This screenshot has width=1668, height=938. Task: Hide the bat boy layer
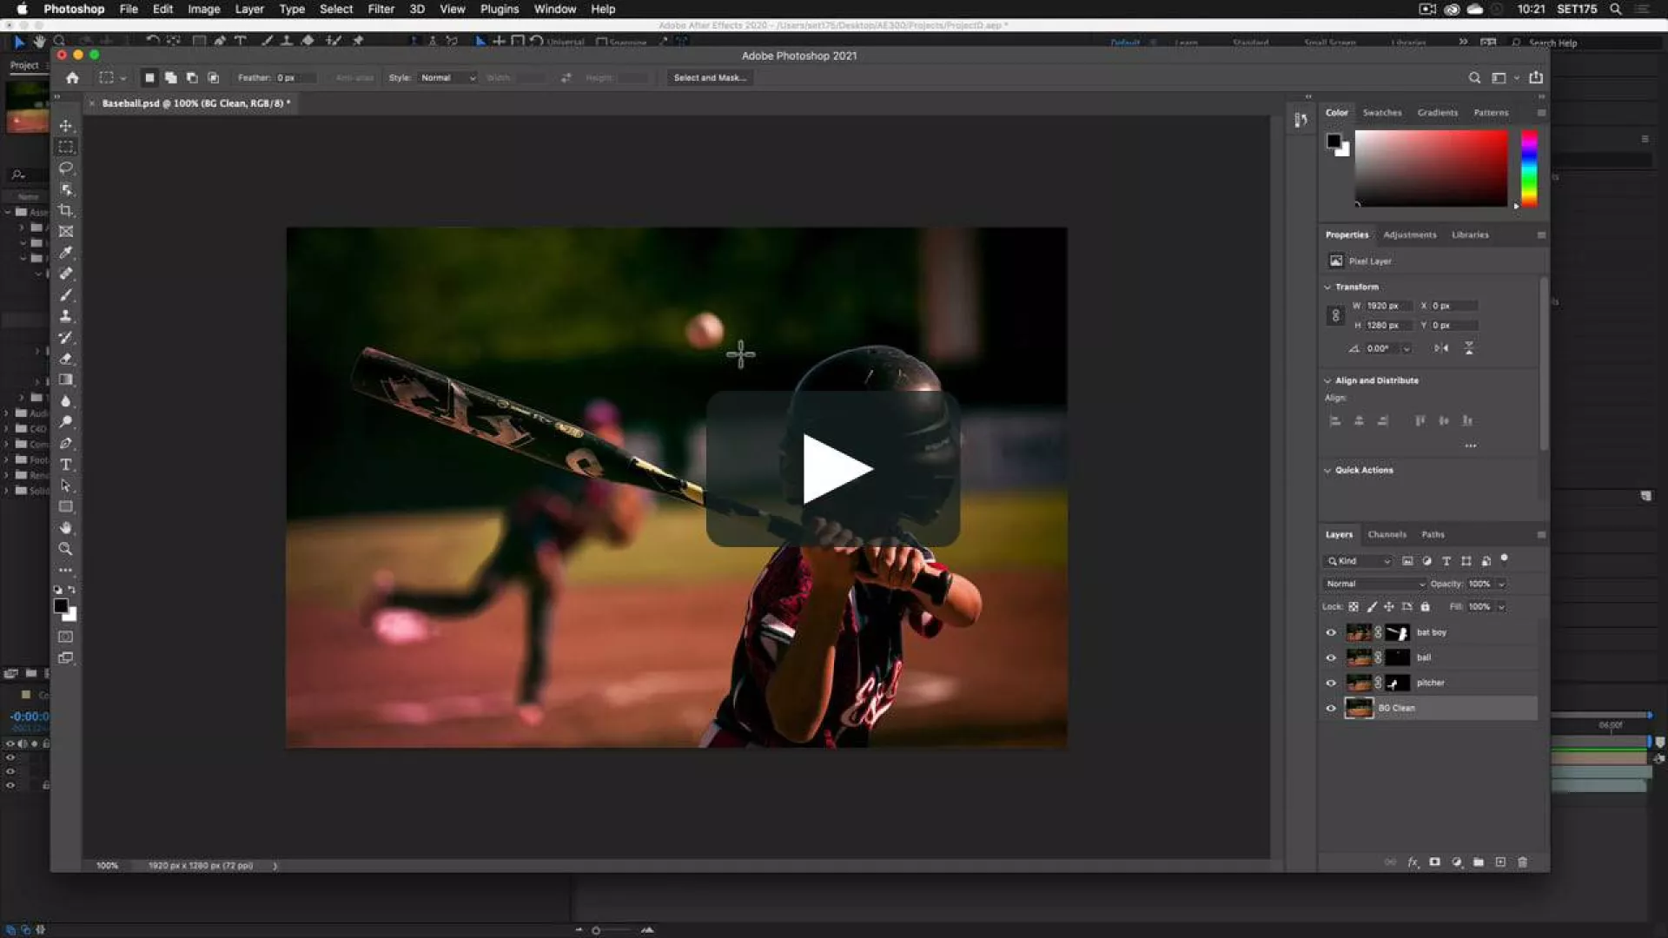[1330, 633]
